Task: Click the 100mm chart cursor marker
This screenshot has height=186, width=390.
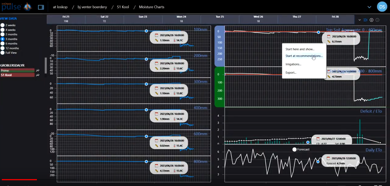Action: pos(146,31)
